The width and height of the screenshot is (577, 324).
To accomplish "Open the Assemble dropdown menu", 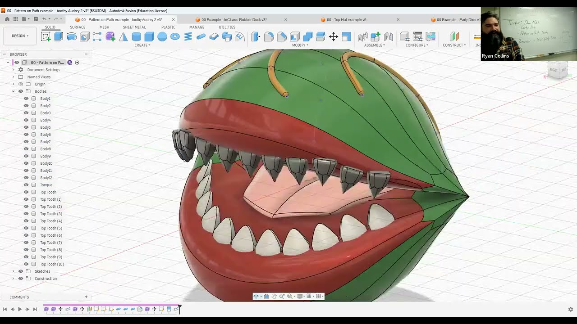I will pos(375,45).
